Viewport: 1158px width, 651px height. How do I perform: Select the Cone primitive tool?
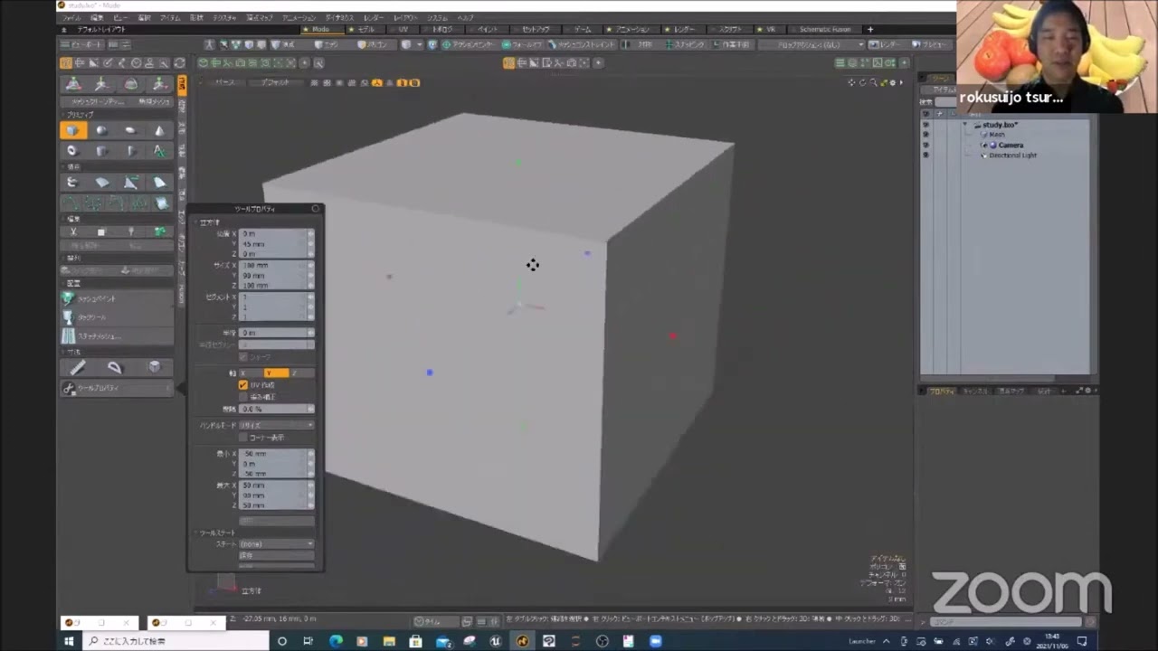(x=159, y=130)
